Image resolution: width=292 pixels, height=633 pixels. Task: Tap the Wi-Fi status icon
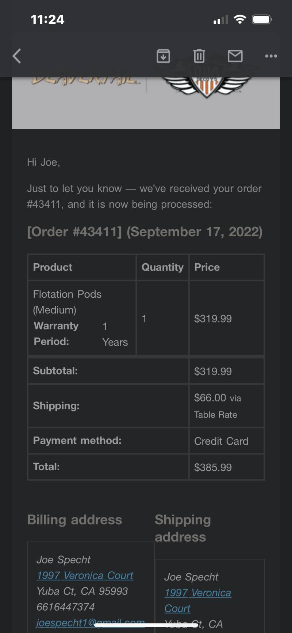point(240,19)
